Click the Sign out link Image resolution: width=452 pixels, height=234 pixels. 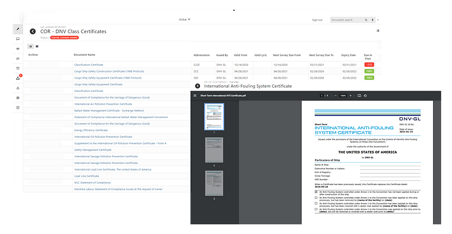[317, 20]
